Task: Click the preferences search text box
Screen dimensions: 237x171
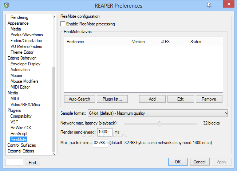Action: click(14, 162)
